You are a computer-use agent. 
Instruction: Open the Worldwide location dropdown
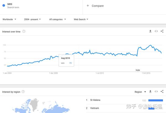[9, 19]
